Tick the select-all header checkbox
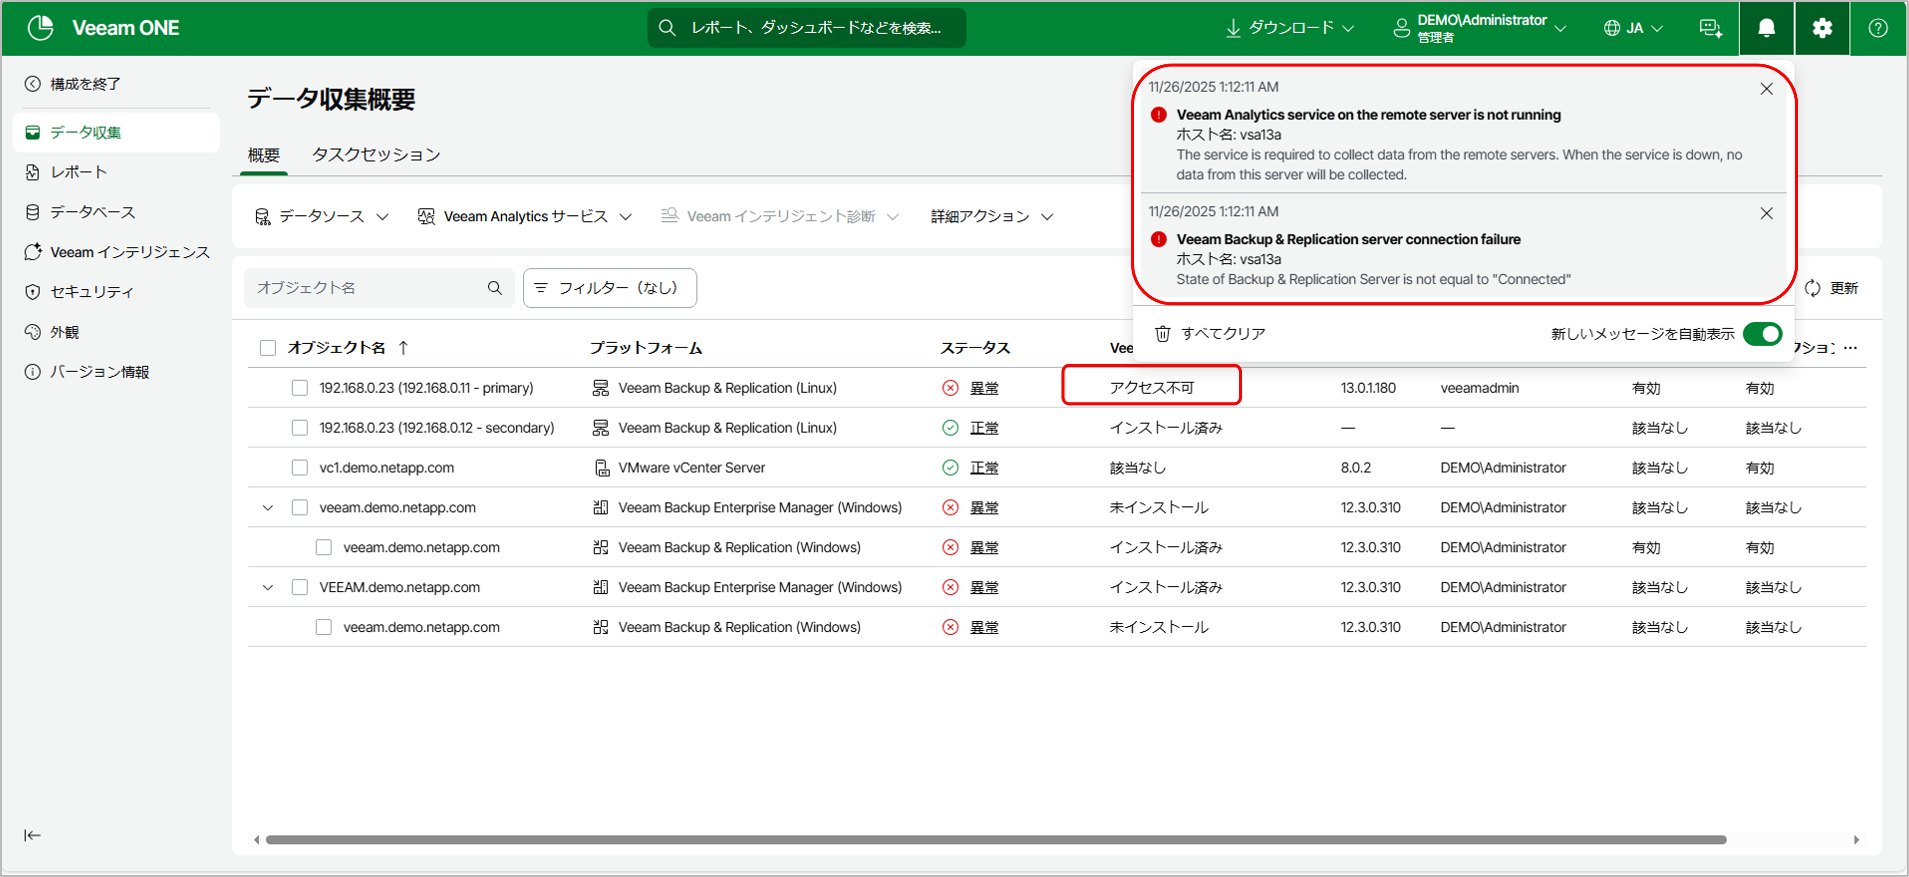 [267, 348]
